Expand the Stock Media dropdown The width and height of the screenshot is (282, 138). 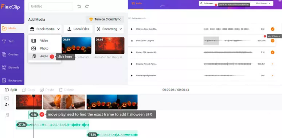point(45,29)
